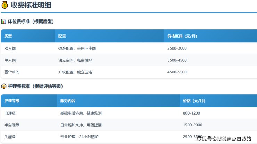Screen dimensions: 257x144
Task: Select the 单人间 row cell
Action: click(x=10, y=60)
